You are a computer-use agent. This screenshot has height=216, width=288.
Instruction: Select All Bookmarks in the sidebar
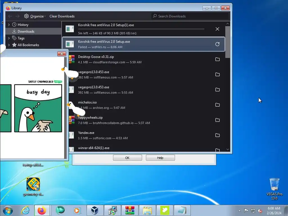click(33, 45)
